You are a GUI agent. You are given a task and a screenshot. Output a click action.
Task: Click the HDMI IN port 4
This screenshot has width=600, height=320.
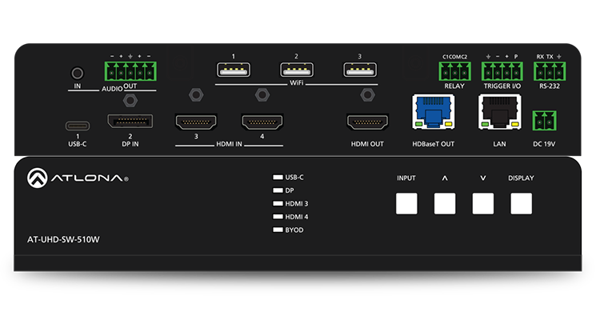pyautogui.click(x=262, y=122)
